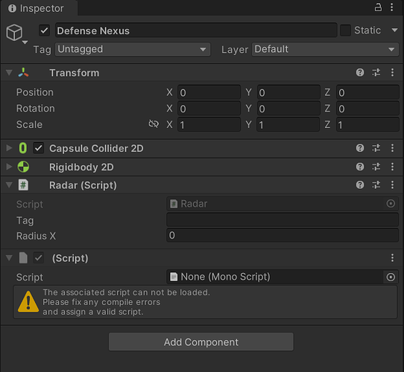Image resolution: width=404 pixels, height=372 pixels.
Task: Disable the Capsule Collider 2D component checkbox
Action: pyautogui.click(x=39, y=148)
